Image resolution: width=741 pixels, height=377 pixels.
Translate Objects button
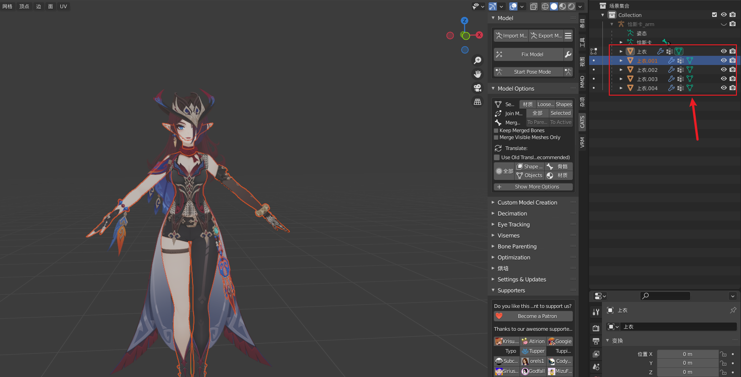pos(530,175)
